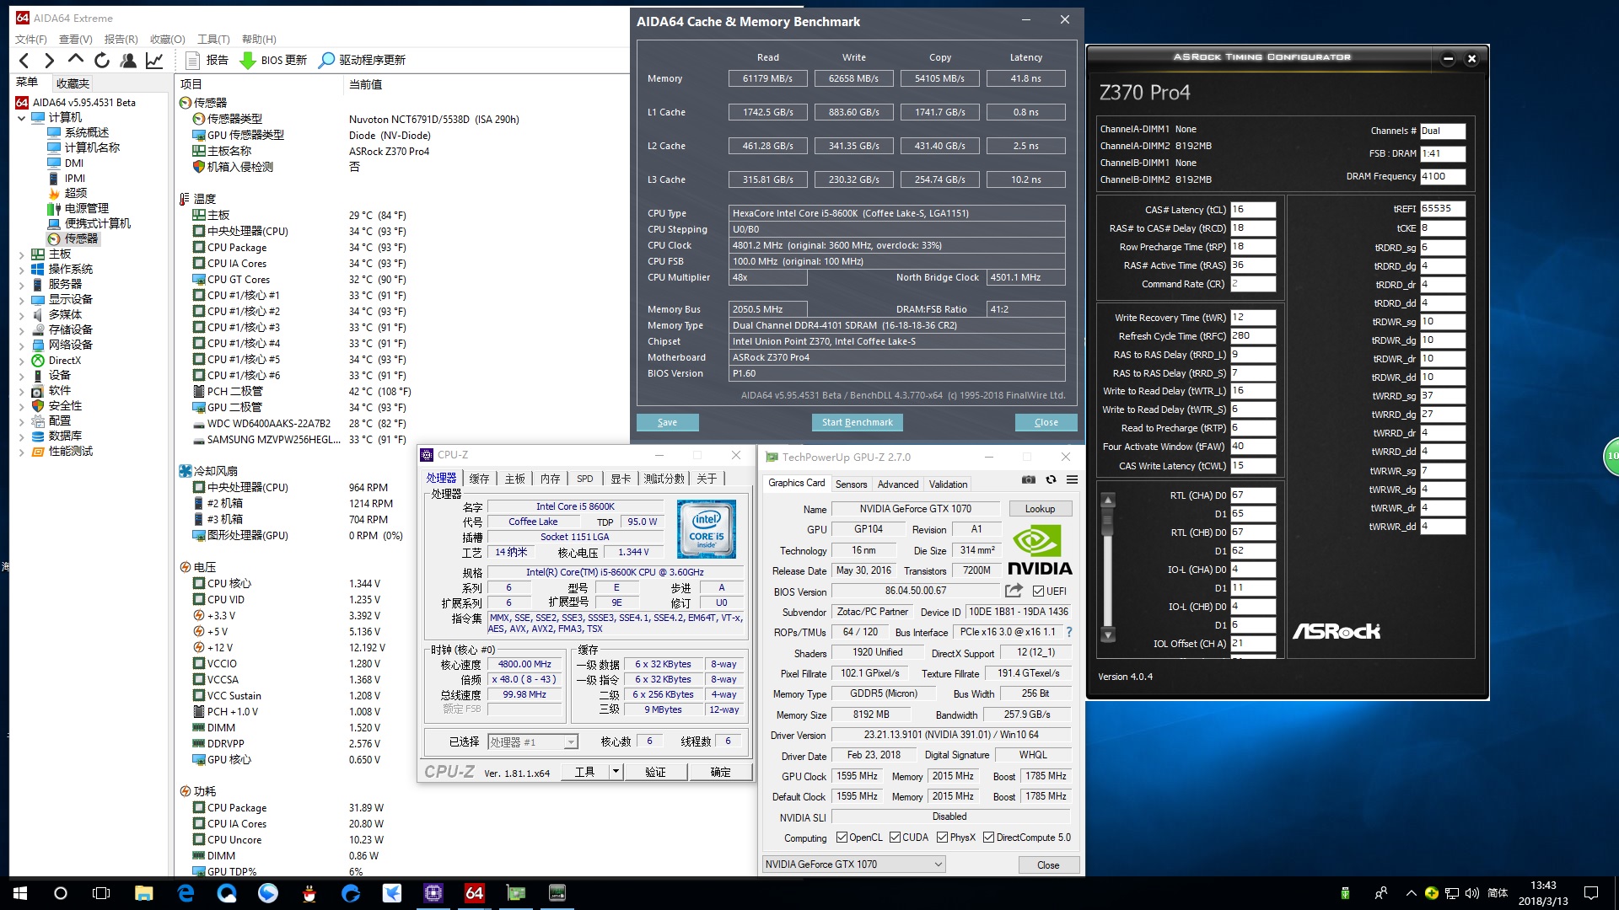The image size is (1619, 910).
Task: Enable the CUDA checkbox in GPU-Z
Action: 896,837
